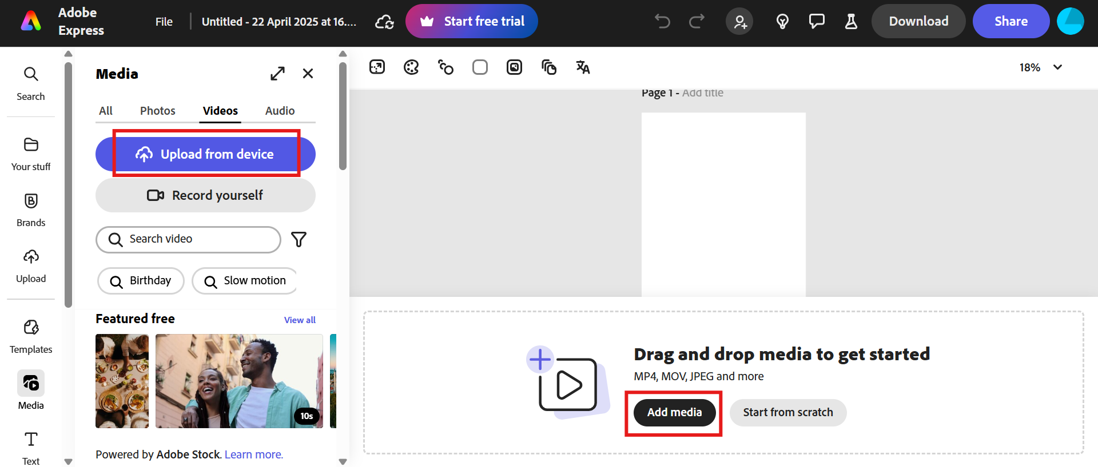Select Media in the left sidebar
The image size is (1098, 467).
coord(31,391)
